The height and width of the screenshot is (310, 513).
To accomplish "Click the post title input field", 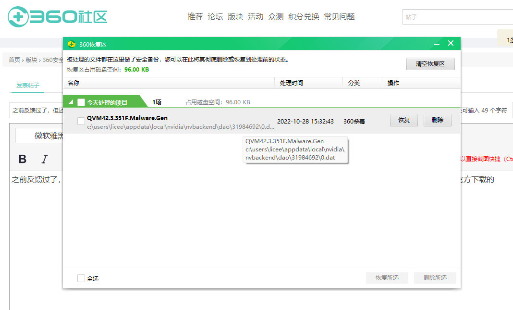I will pos(36,111).
